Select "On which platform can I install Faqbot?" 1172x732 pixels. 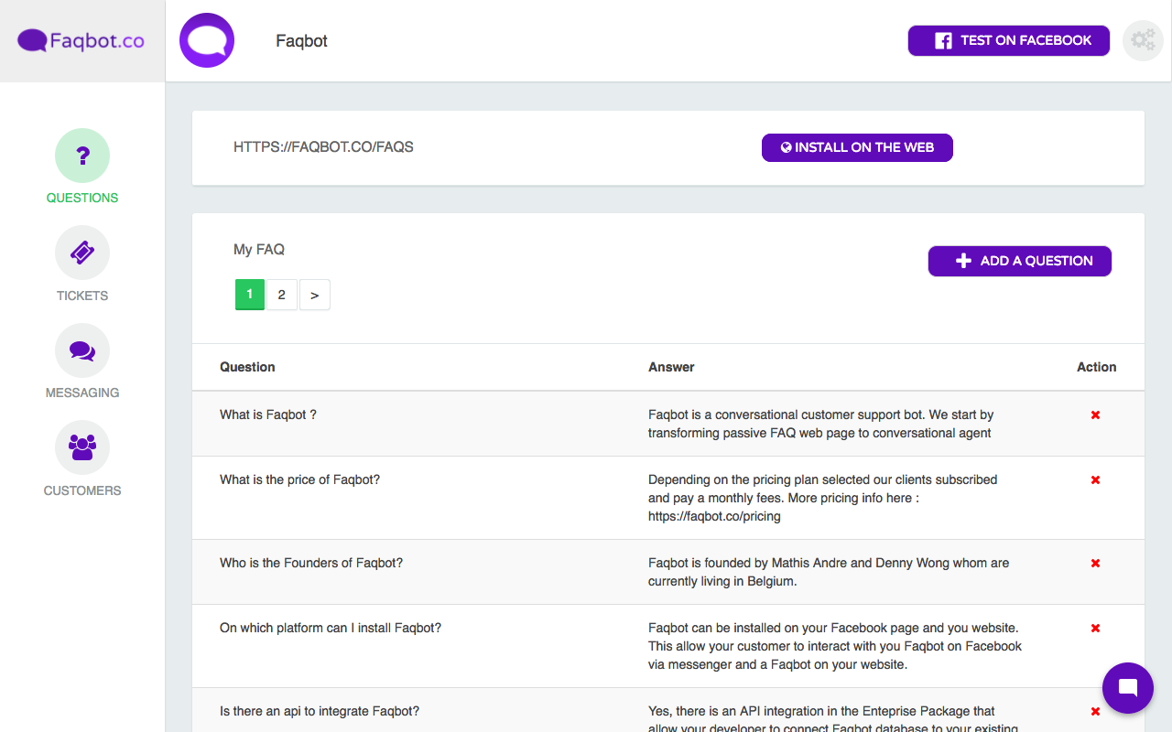[x=331, y=628]
